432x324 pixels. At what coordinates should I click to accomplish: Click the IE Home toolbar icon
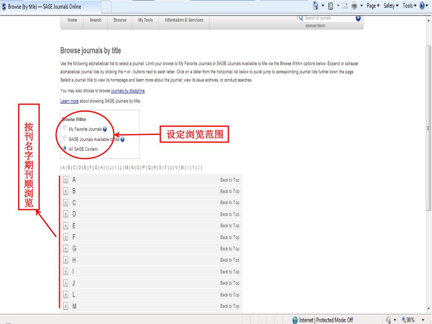[x=316, y=5]
